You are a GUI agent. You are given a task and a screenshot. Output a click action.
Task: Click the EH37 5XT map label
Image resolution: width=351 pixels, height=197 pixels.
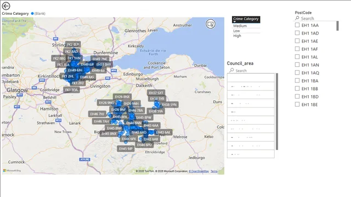[x=156, y=92]
